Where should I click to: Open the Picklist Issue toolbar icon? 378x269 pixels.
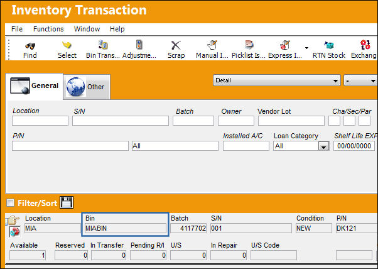[249, 45]
